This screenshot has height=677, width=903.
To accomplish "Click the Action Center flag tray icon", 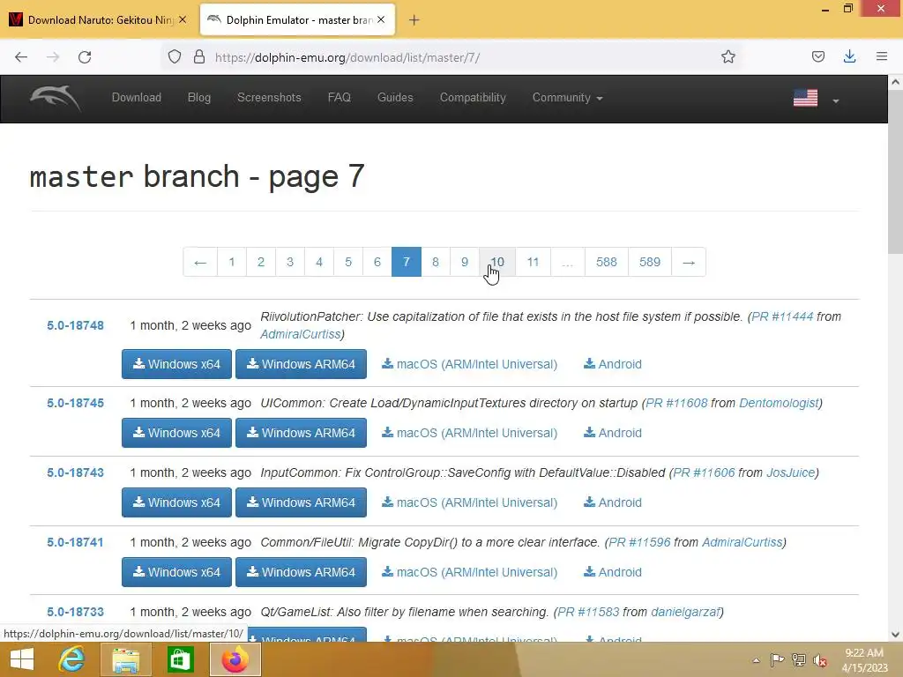I will point(777,659).
